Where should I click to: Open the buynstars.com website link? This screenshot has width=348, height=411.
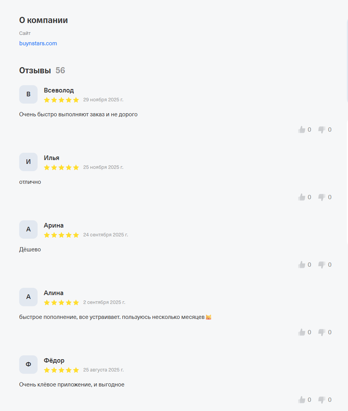click(x=38, y=43)
